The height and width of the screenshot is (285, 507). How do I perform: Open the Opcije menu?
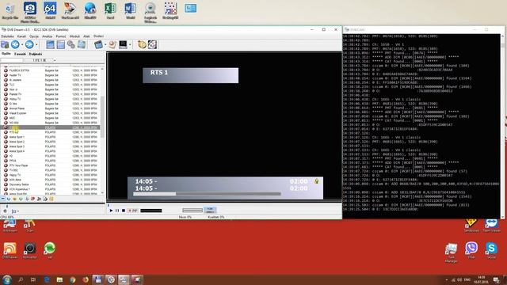click(34, 36)
